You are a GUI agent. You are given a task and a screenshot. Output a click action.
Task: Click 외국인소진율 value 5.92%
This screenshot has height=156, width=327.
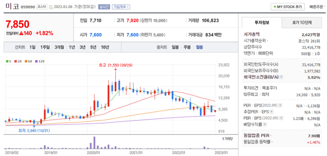(314, 77)
